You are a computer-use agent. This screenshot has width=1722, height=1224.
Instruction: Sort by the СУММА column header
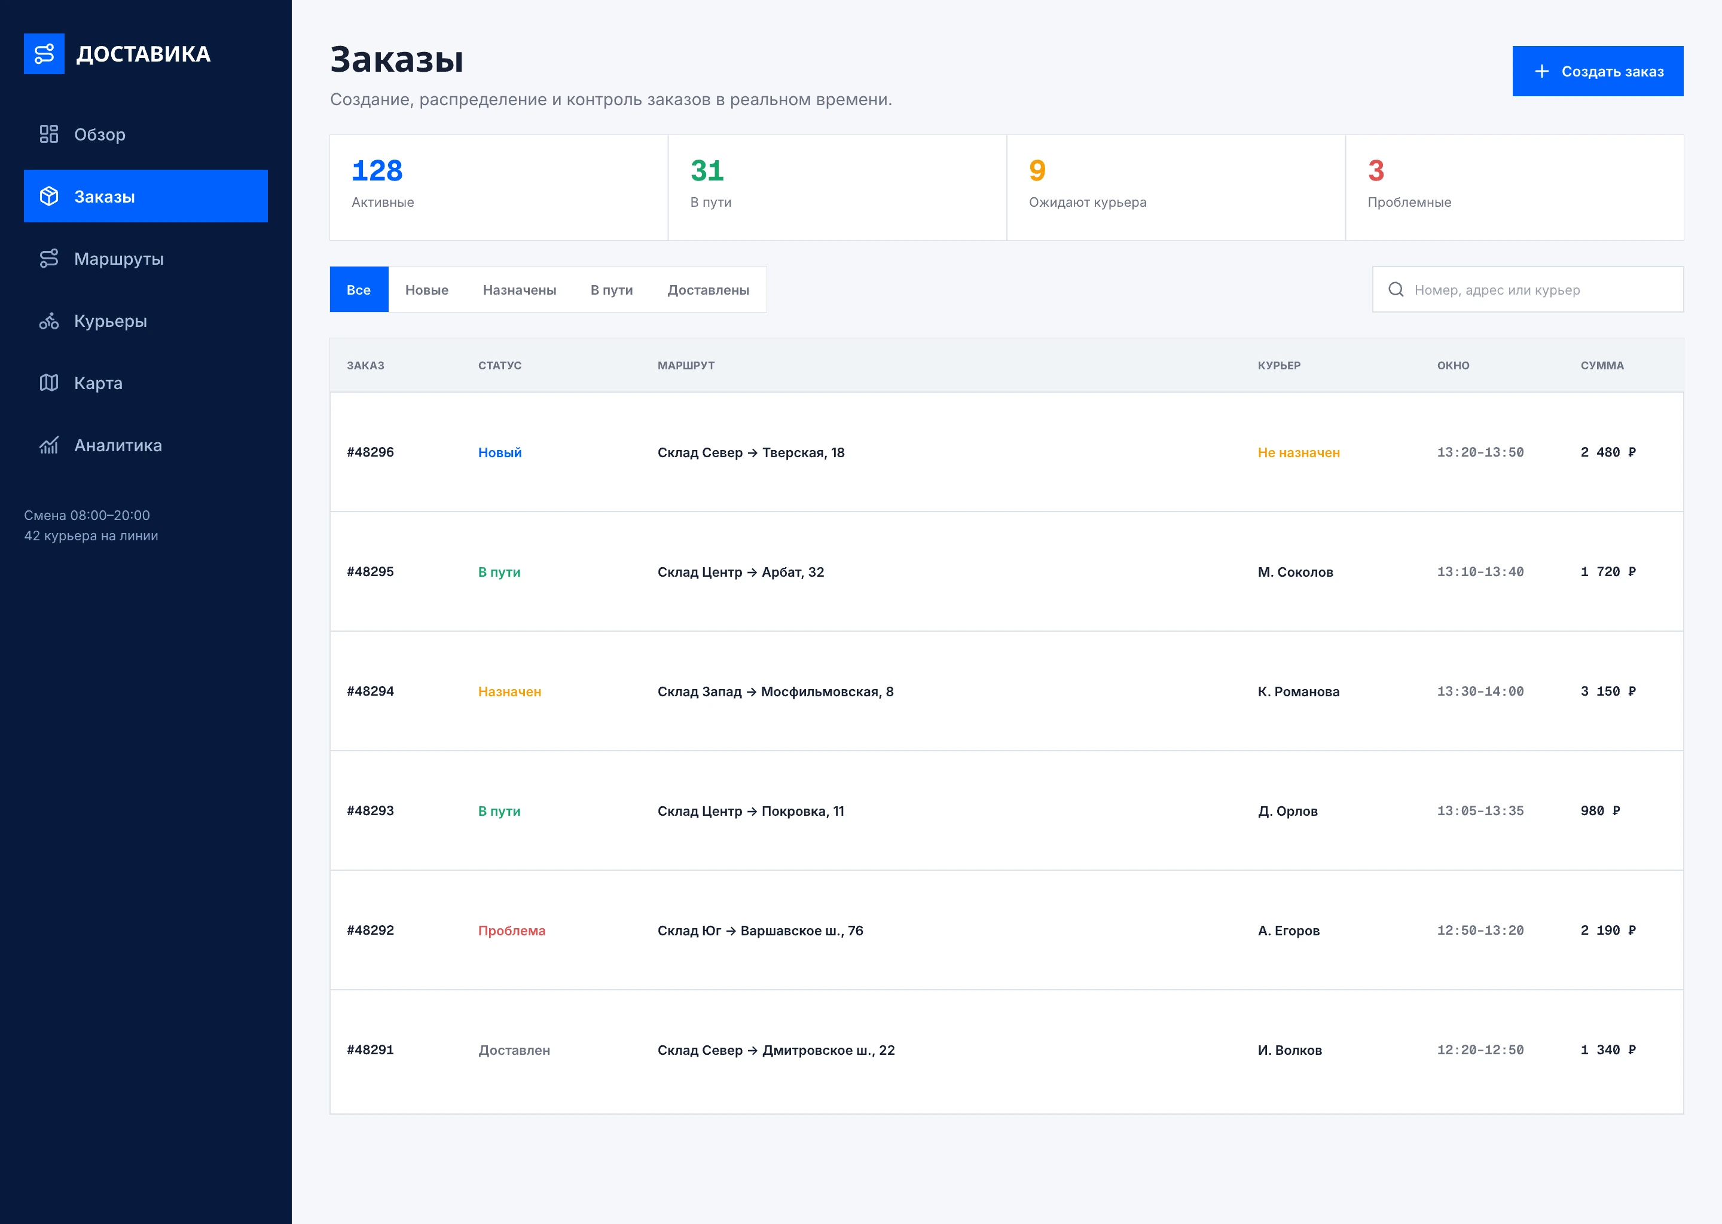coord(1602,366)
